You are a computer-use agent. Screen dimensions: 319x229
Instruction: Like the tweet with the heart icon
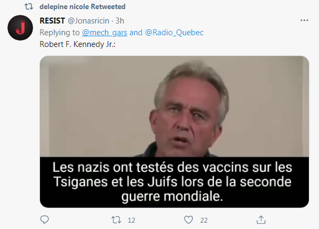tap(188, 220)
